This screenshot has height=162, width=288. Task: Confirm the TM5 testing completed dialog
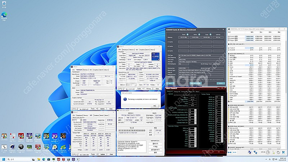tap(155, 106)
